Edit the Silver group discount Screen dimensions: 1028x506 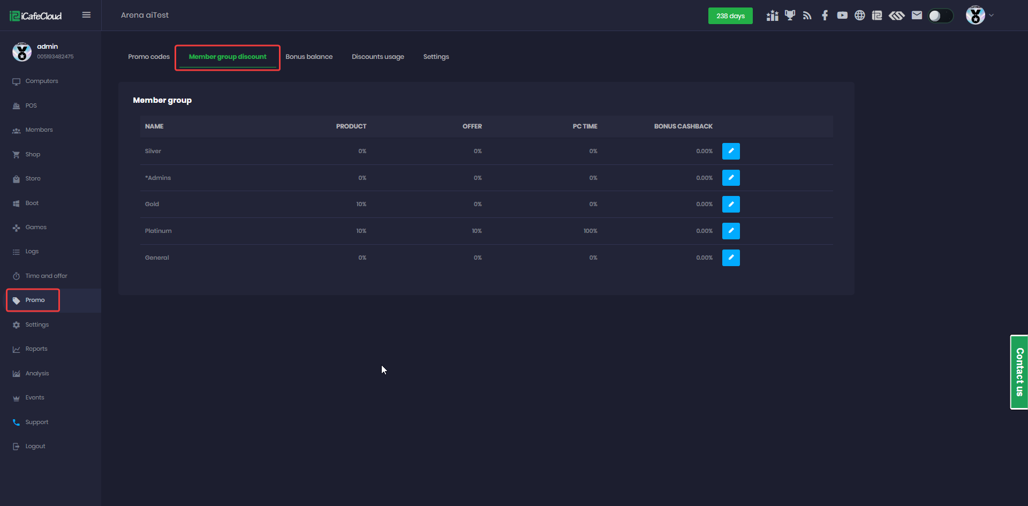click(731, 151)
